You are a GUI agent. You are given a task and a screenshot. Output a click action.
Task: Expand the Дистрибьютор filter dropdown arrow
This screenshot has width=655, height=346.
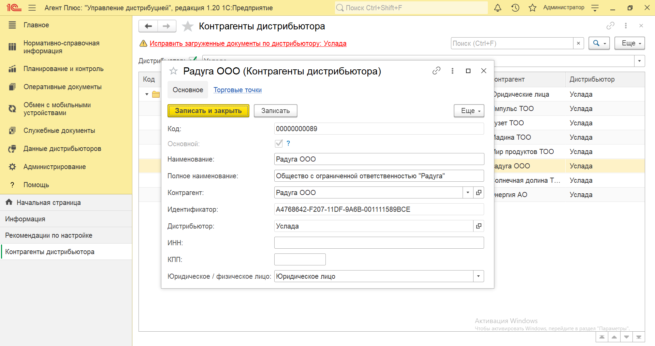639,61
